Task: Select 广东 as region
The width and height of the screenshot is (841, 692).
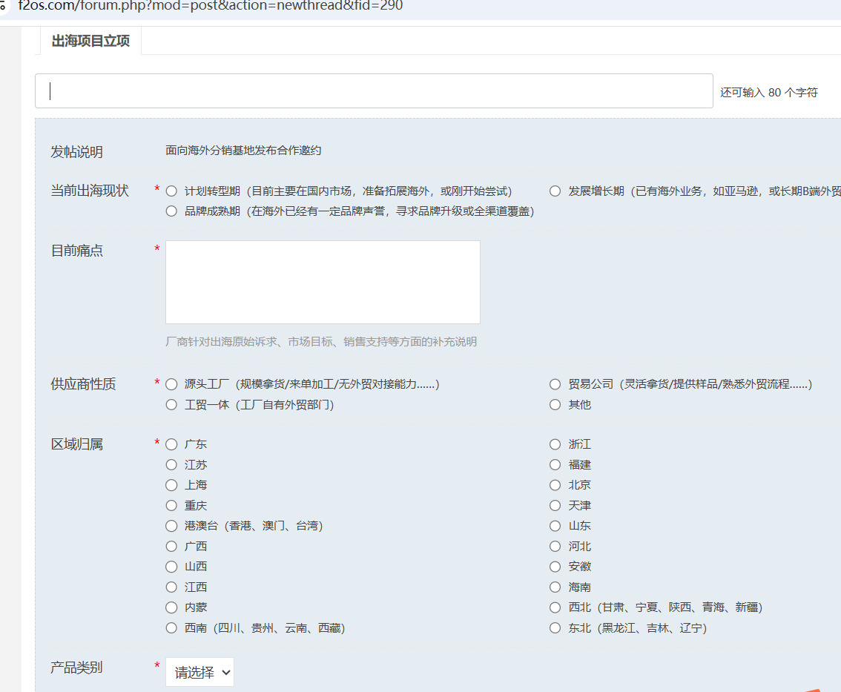Action: 172,444
